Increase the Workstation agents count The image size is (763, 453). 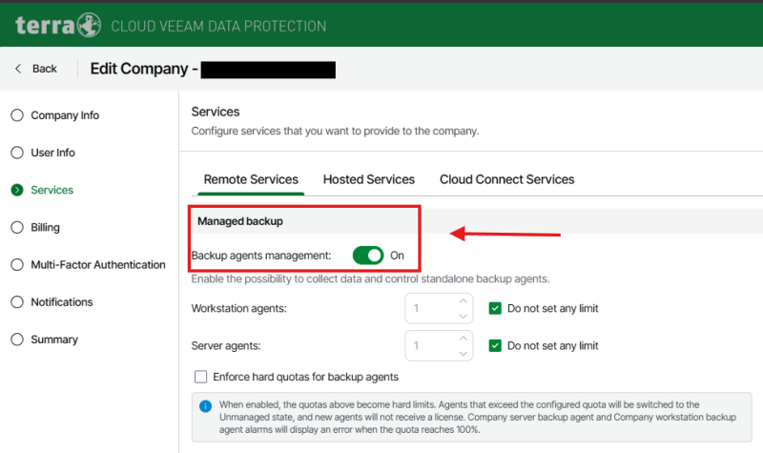coord(463,301)
